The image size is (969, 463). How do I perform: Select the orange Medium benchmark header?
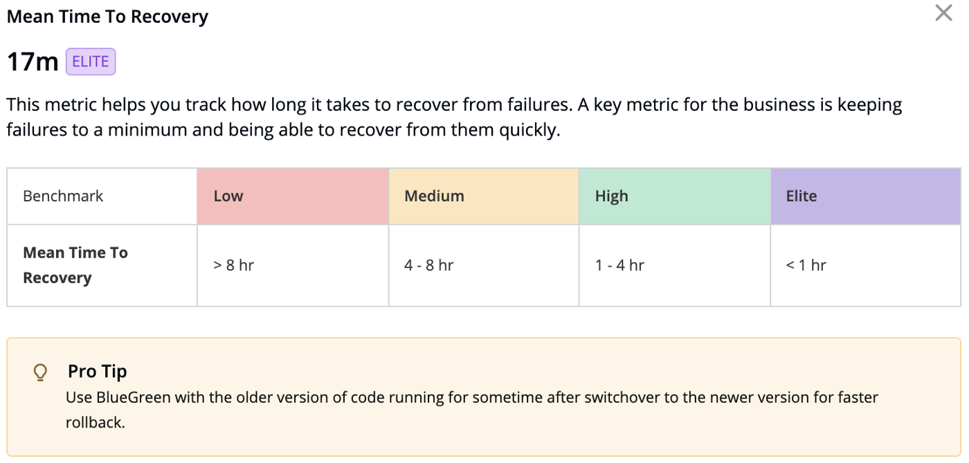coord(434,196)
